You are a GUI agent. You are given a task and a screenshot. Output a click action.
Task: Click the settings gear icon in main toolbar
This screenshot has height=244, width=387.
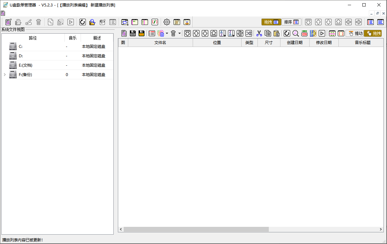tap(167, 22)
